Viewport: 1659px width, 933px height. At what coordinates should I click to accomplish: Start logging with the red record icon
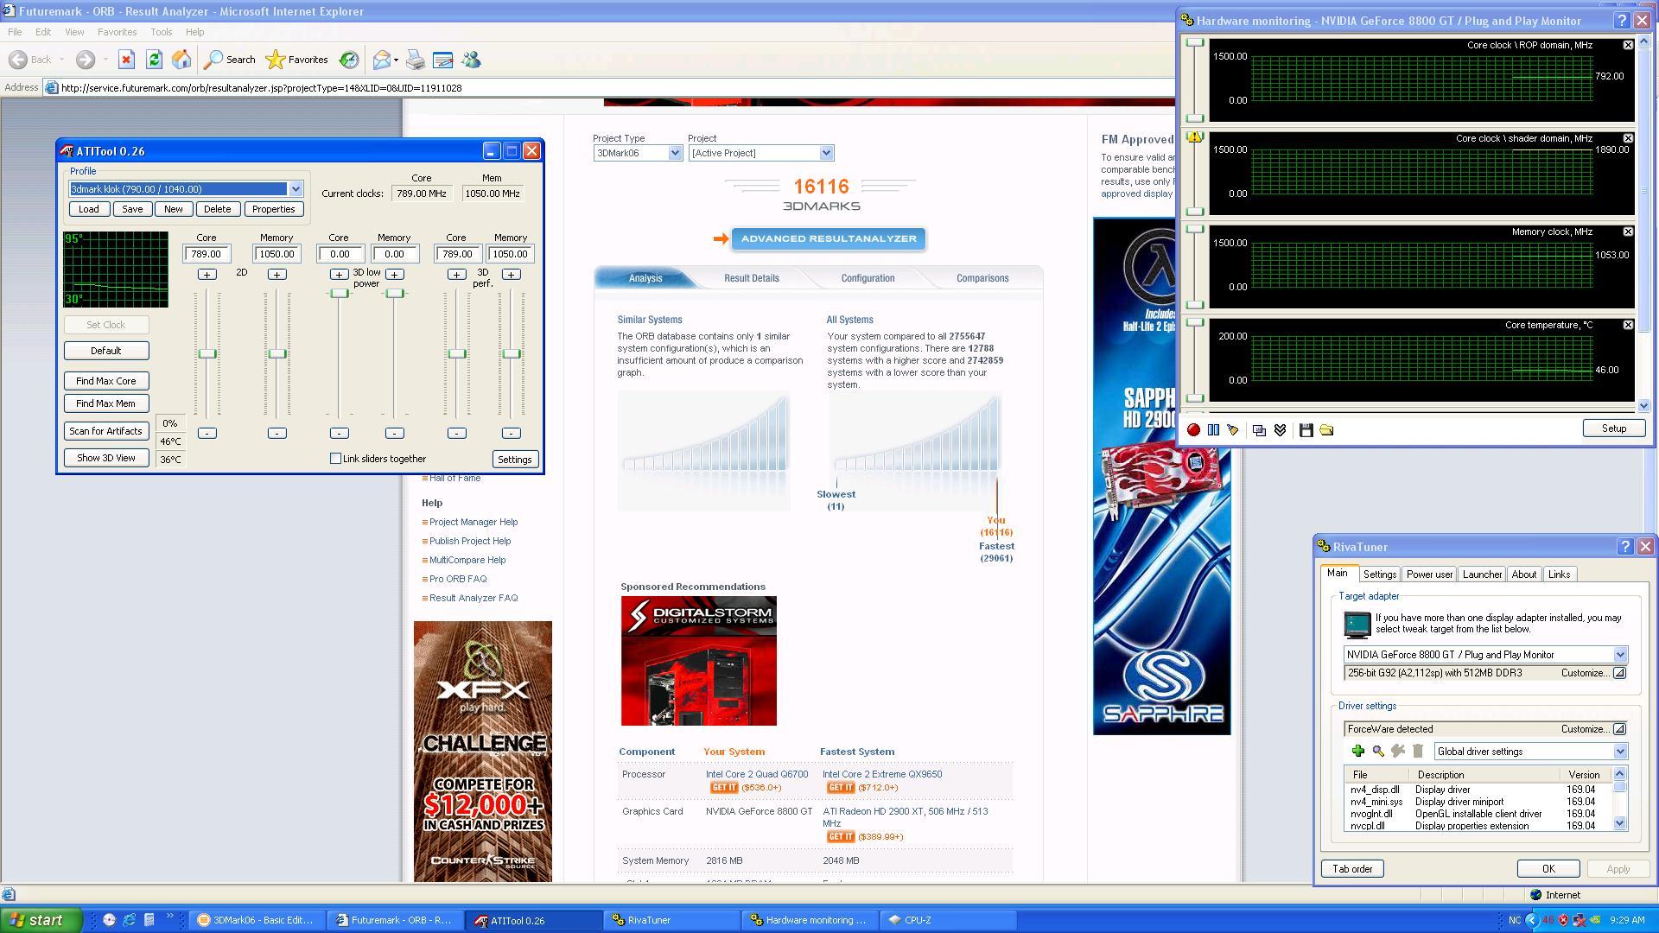(x=1193, y=429)
